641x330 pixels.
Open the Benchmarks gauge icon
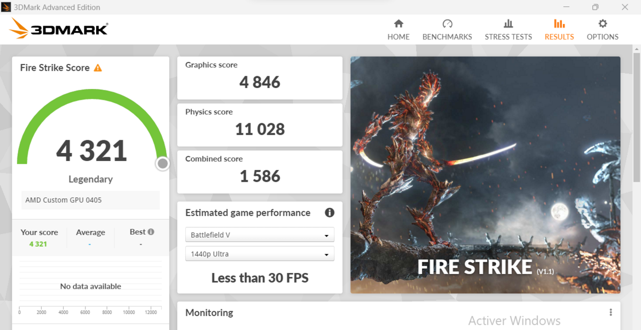pyautogui.click(x=448, y=23)
